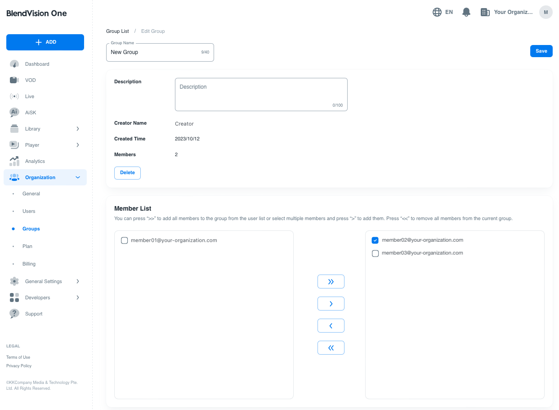This screenshot has height=410, width=559.
Task: Click the Support question mark icon
Action: [x=14, y=314]
